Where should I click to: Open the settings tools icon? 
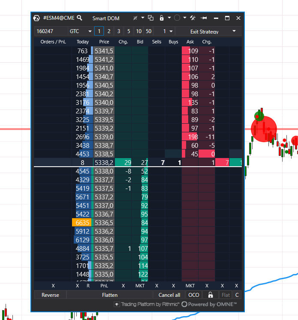(x=193, y=18)
